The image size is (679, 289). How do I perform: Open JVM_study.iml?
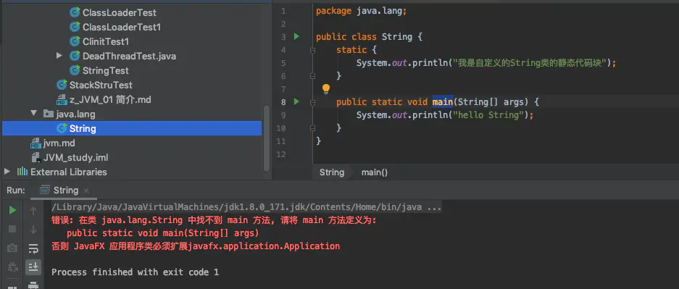pyautogui.click(x=76, y=157)
